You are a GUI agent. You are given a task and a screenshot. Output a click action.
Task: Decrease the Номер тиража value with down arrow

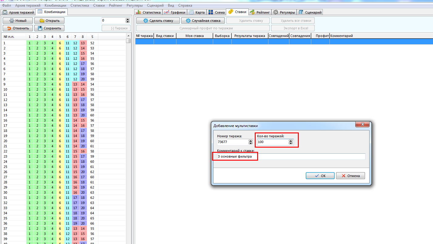point(251,143)
